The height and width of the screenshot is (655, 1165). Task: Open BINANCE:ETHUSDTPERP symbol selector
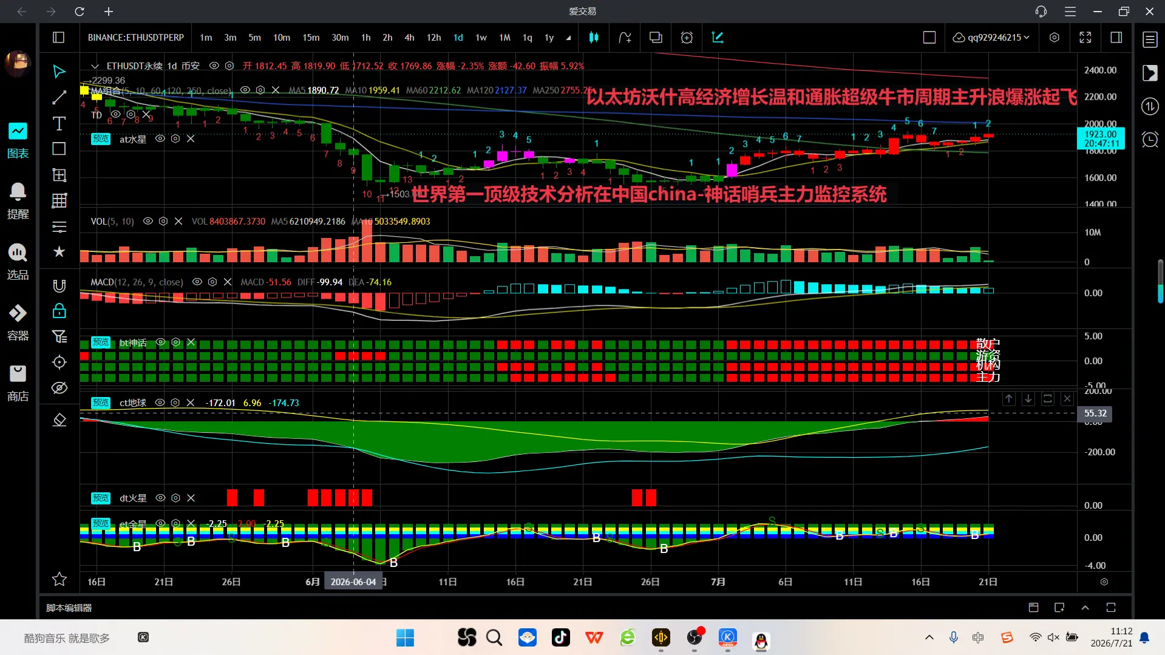coord(136,38)
